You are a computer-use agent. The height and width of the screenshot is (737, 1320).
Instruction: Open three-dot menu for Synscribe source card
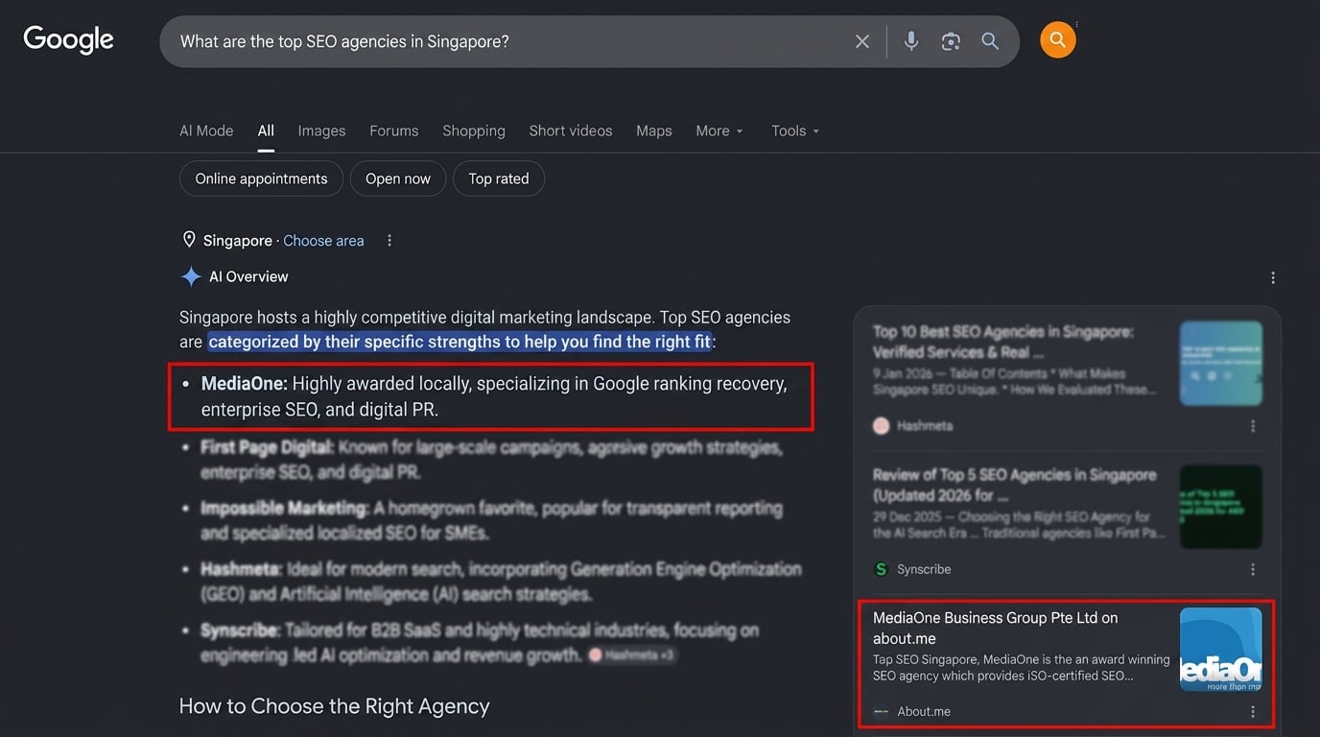tap(1253, 569)
